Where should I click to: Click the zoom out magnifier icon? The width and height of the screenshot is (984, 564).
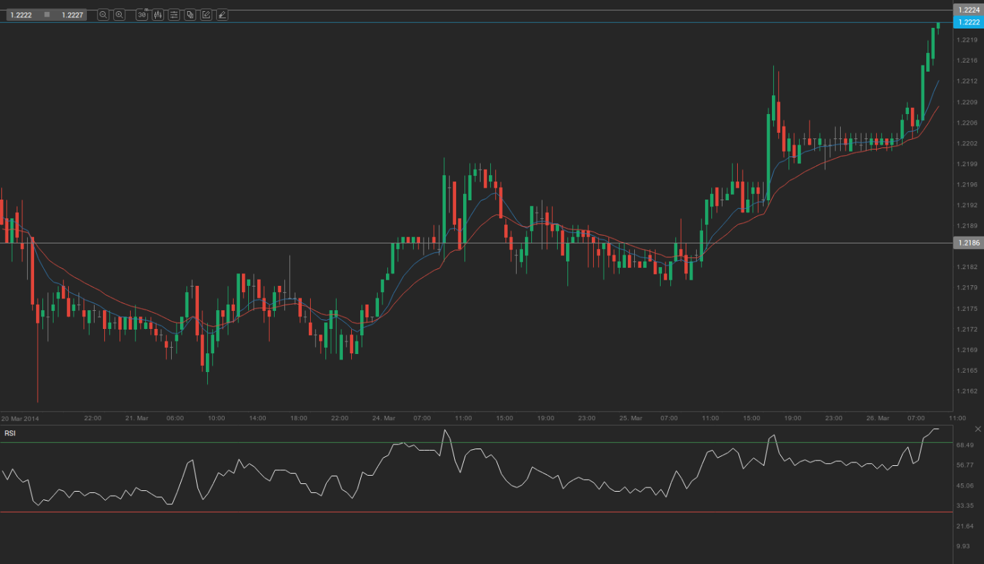[103, 15]
